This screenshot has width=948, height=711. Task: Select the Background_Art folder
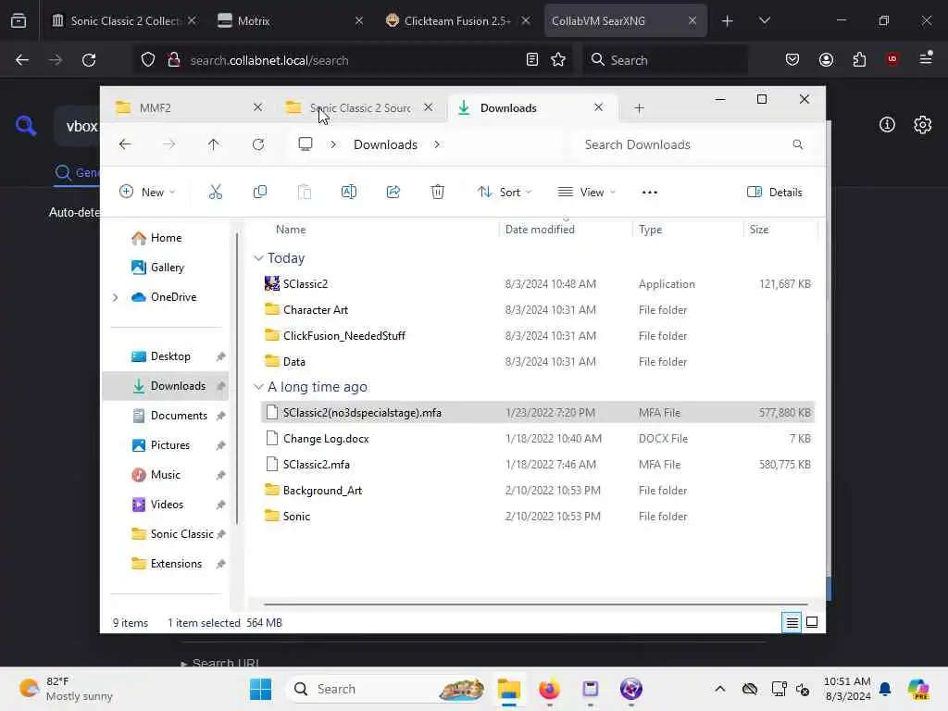pyautogui.click(x=538, y=491)
